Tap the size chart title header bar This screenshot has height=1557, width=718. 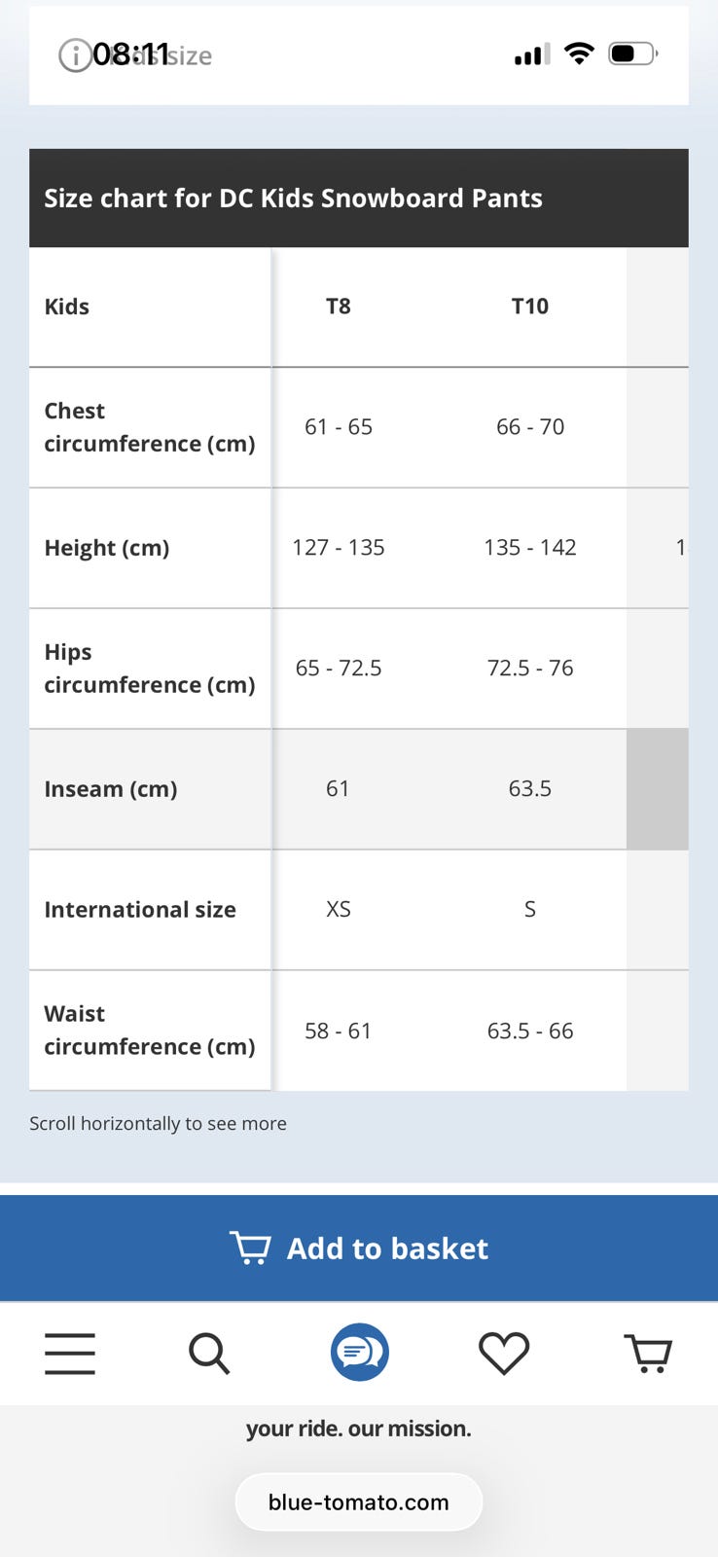(359, 199)
